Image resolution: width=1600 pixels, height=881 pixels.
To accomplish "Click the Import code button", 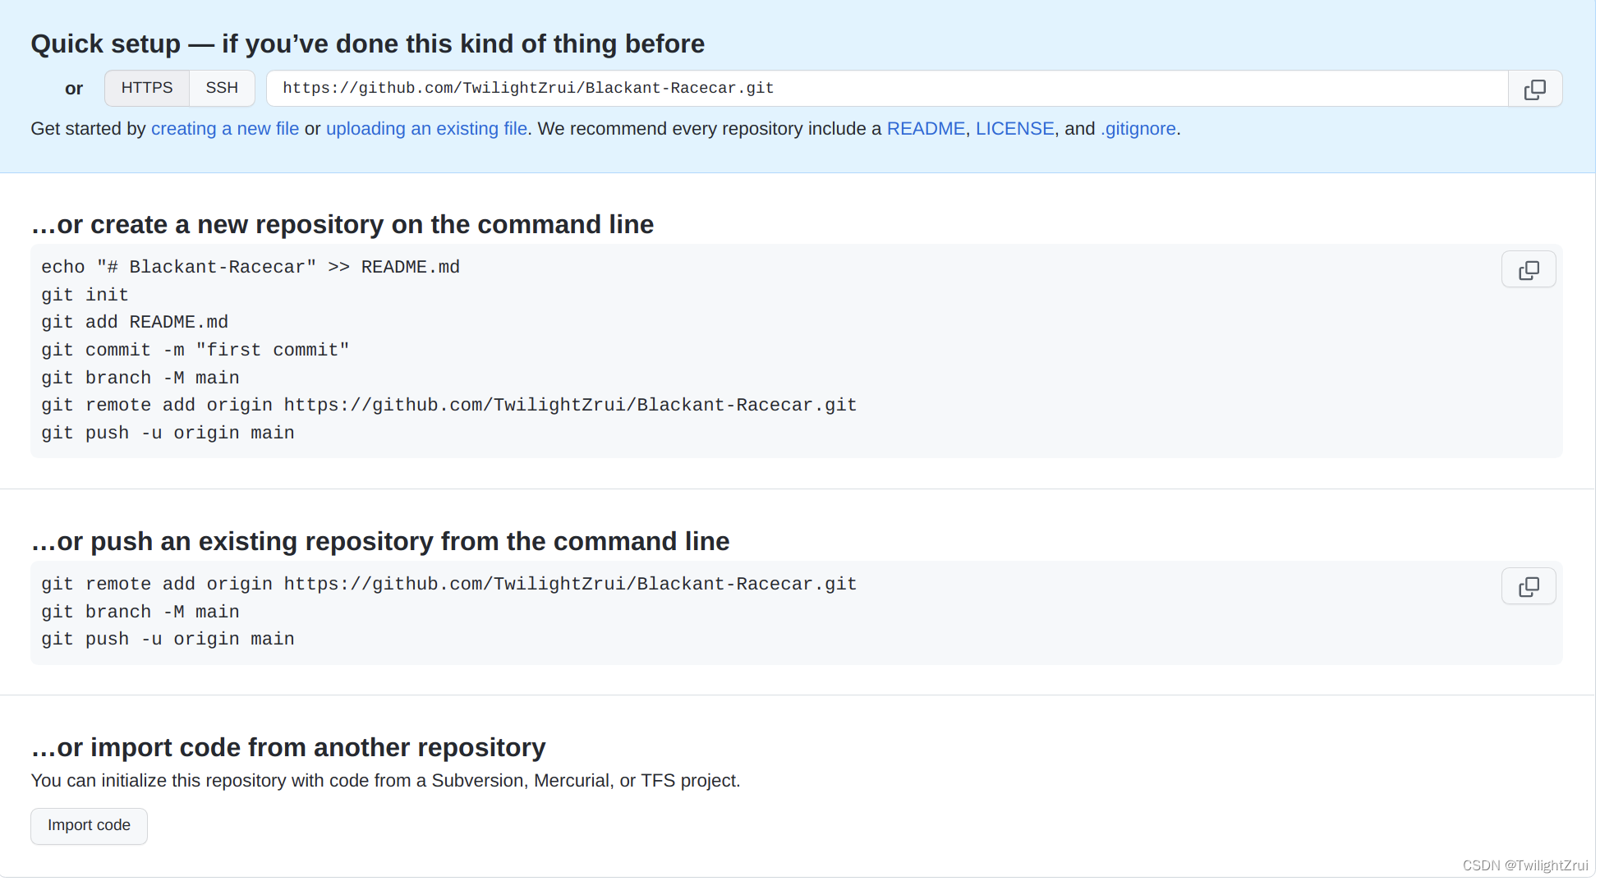I will 90,827.
